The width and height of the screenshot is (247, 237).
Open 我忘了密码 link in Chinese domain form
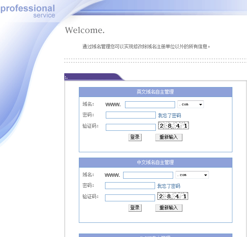(x=169, y=186)
